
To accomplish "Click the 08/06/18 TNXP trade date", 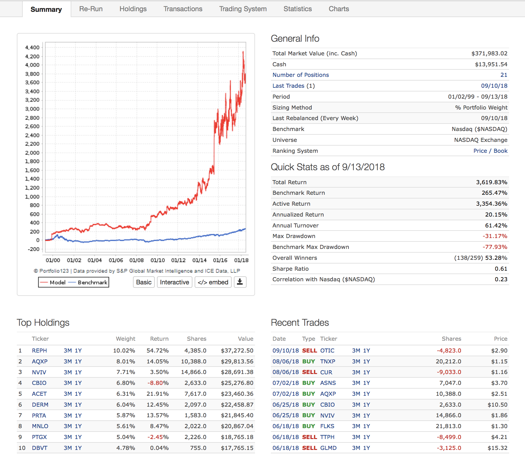I will coord(285,362).
